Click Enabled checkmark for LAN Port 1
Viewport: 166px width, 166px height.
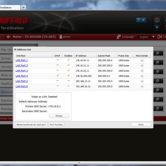(69, 60)
